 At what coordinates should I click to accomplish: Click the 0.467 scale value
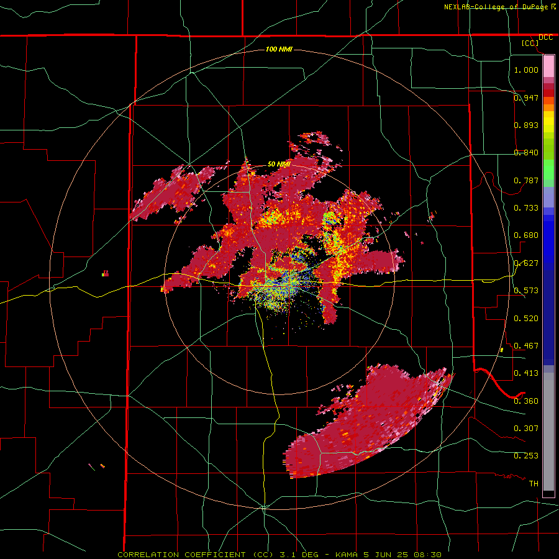coord(526,345)
